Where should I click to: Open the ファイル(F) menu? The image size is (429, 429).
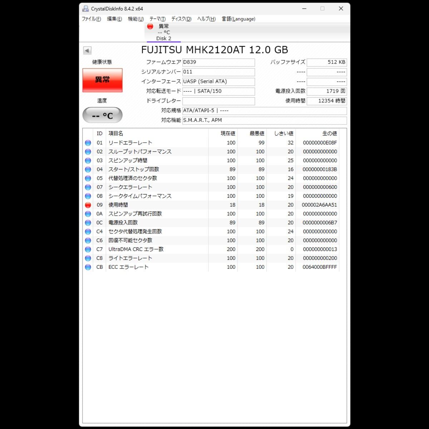[92, 19]
